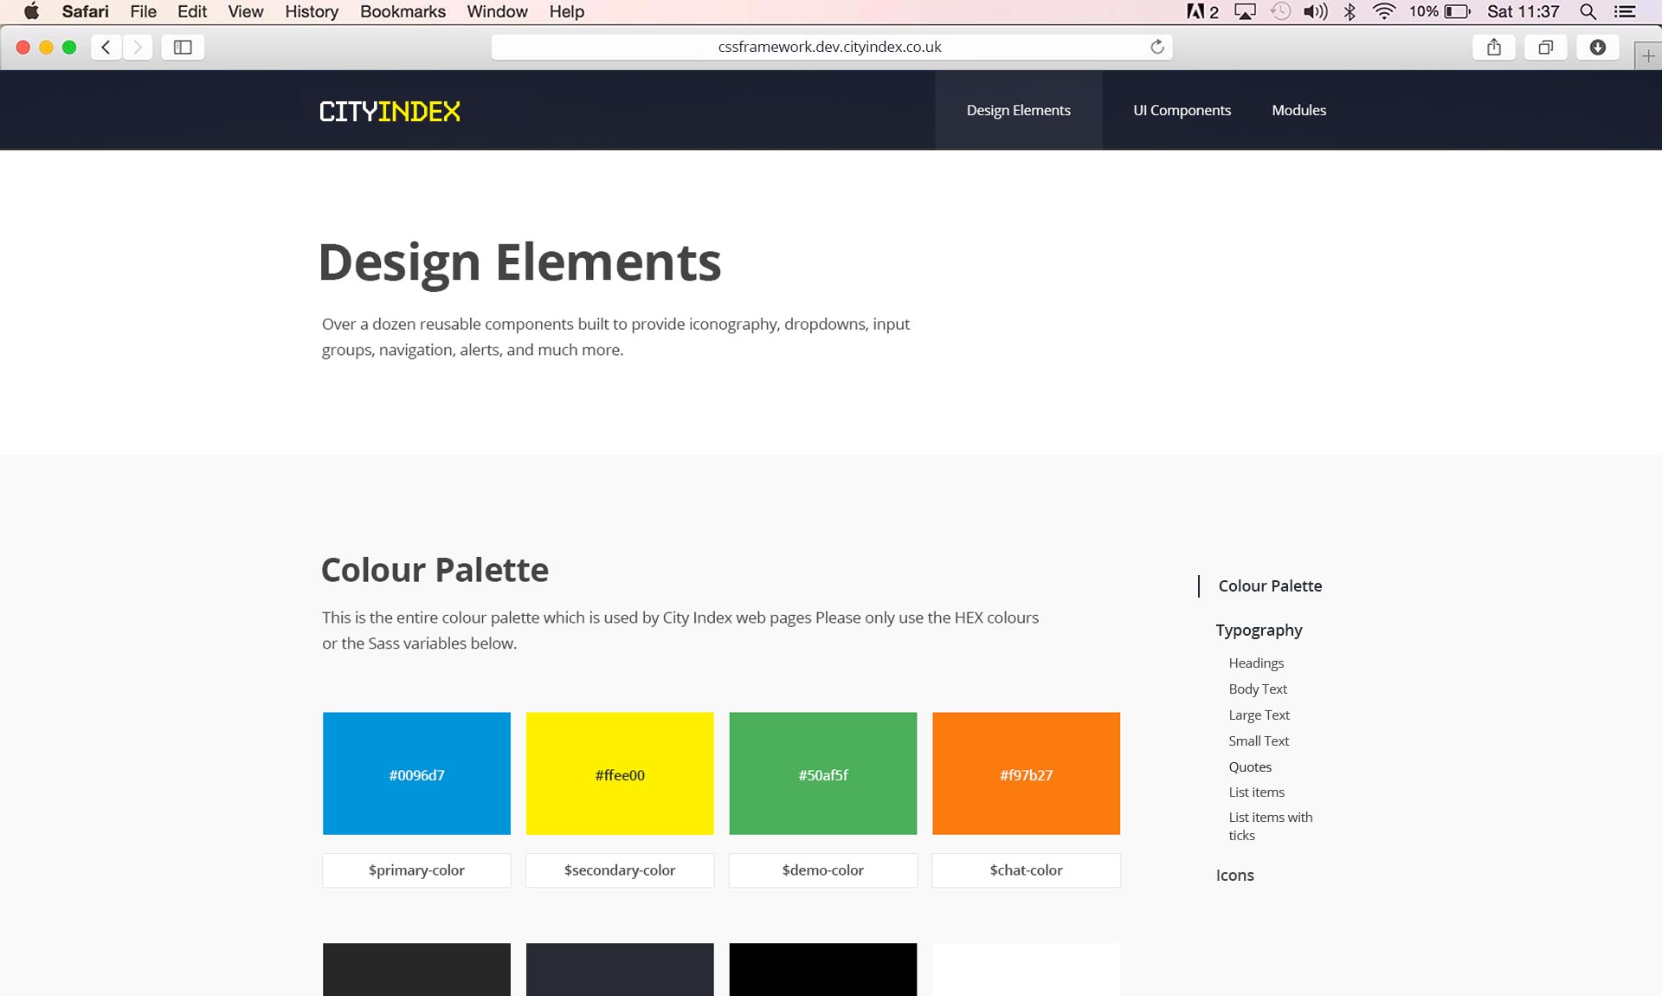This screenshot has height=996, width=1662.
Task: Add a new tab with plus icon
Action: [1648, 55]
